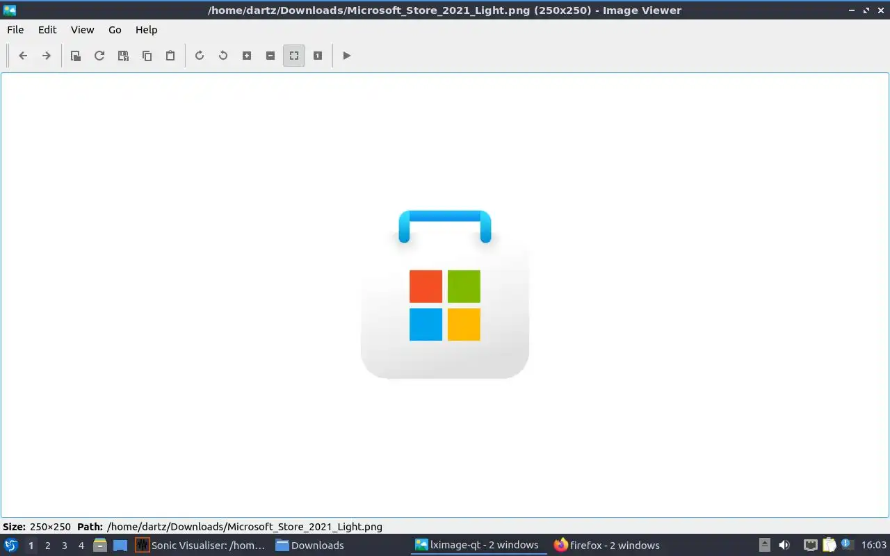Click the file path in the status bar
The height and width of the screenshot is (556, 890).
245,527
